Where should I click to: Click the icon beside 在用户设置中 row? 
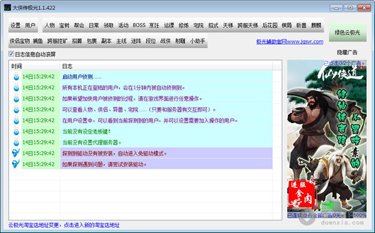point(16,121)
